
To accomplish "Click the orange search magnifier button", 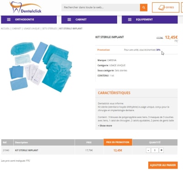I will (144, 7).
